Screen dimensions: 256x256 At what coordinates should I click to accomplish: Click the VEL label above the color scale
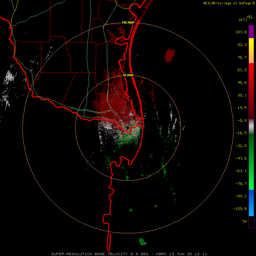pyautogui.click(x=250, y=17)
